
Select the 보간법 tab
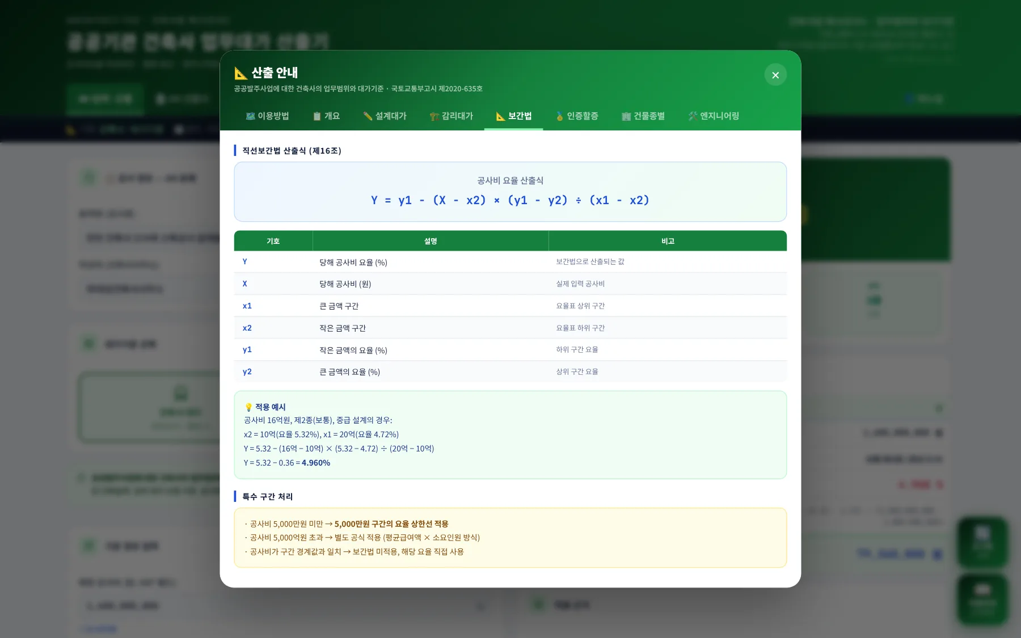coord(513,116)
